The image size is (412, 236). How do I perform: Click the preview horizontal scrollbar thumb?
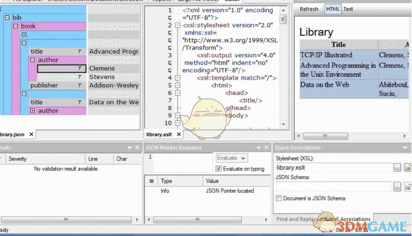pos(325,136)
